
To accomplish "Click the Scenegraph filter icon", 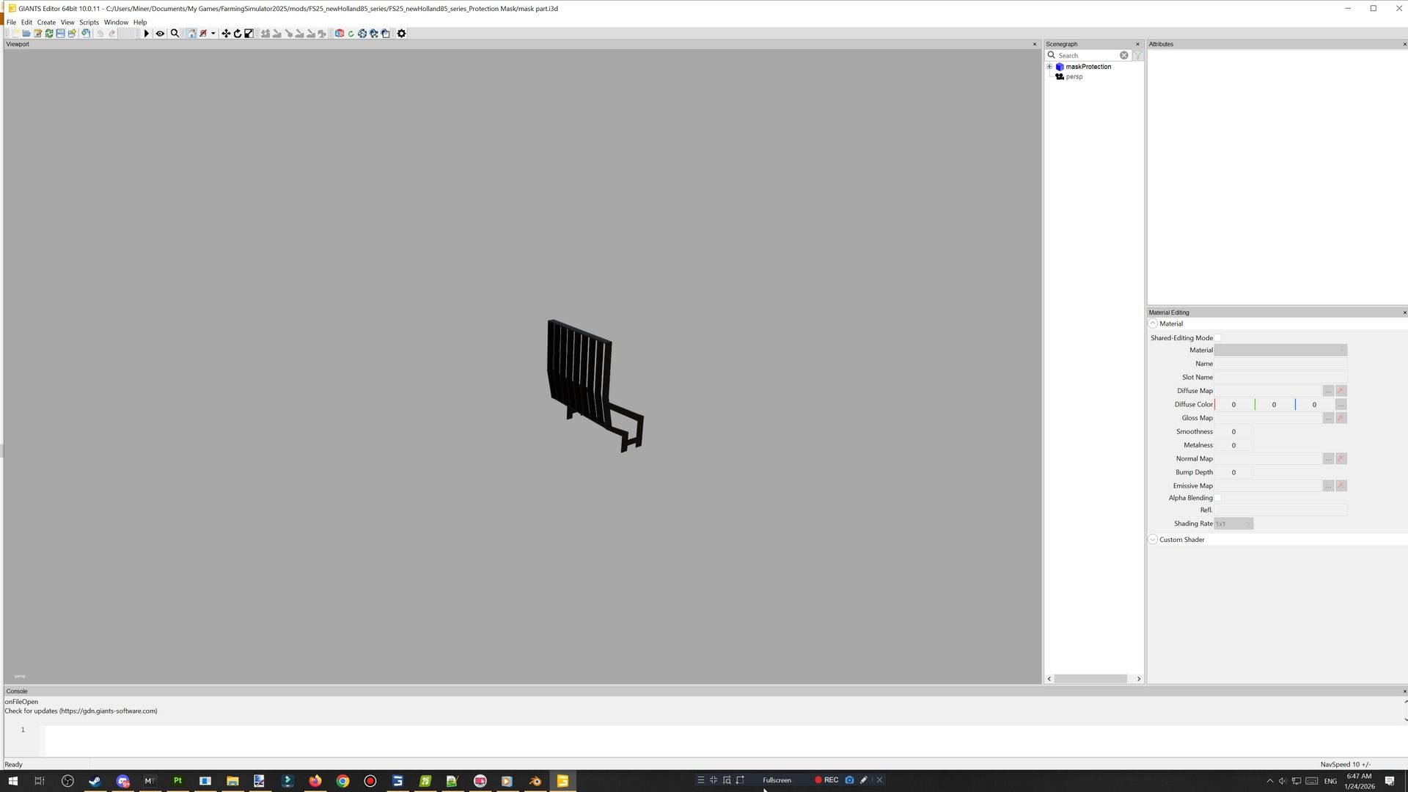I will tap(1137, 55).
